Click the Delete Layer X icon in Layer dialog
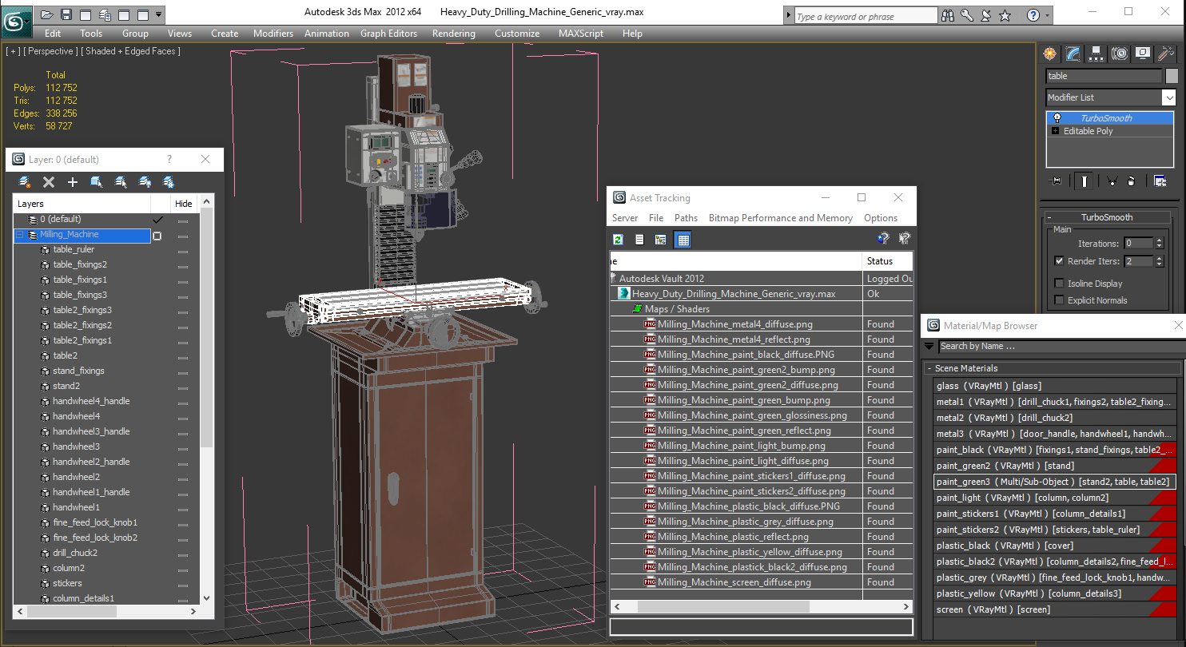The image size is (1186, 647). (x=49, y=182)
